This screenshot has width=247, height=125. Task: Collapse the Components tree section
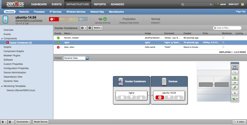point(2,38)
